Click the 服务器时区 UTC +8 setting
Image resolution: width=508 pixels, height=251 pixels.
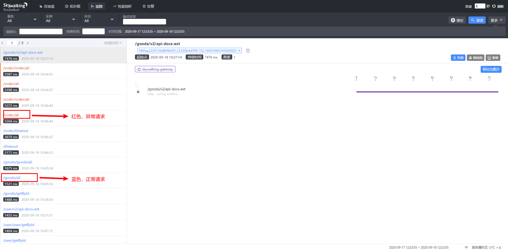pyautogui.click(x=486, y=247)
